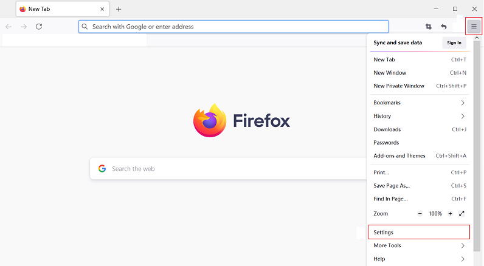This screenshot has width=484, height=266.
Task: Choose Print... from the menu
Action: point(420,172)
